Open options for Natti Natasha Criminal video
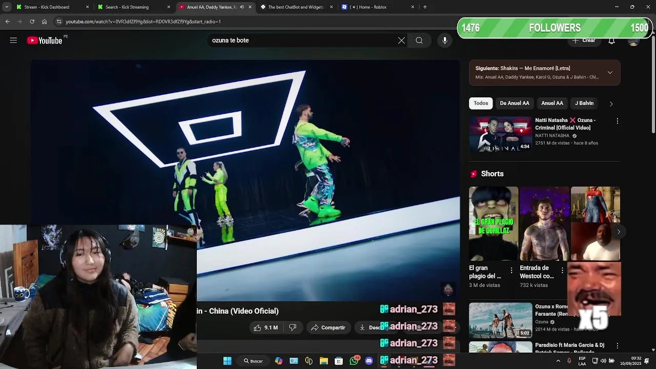 point(617,121)
